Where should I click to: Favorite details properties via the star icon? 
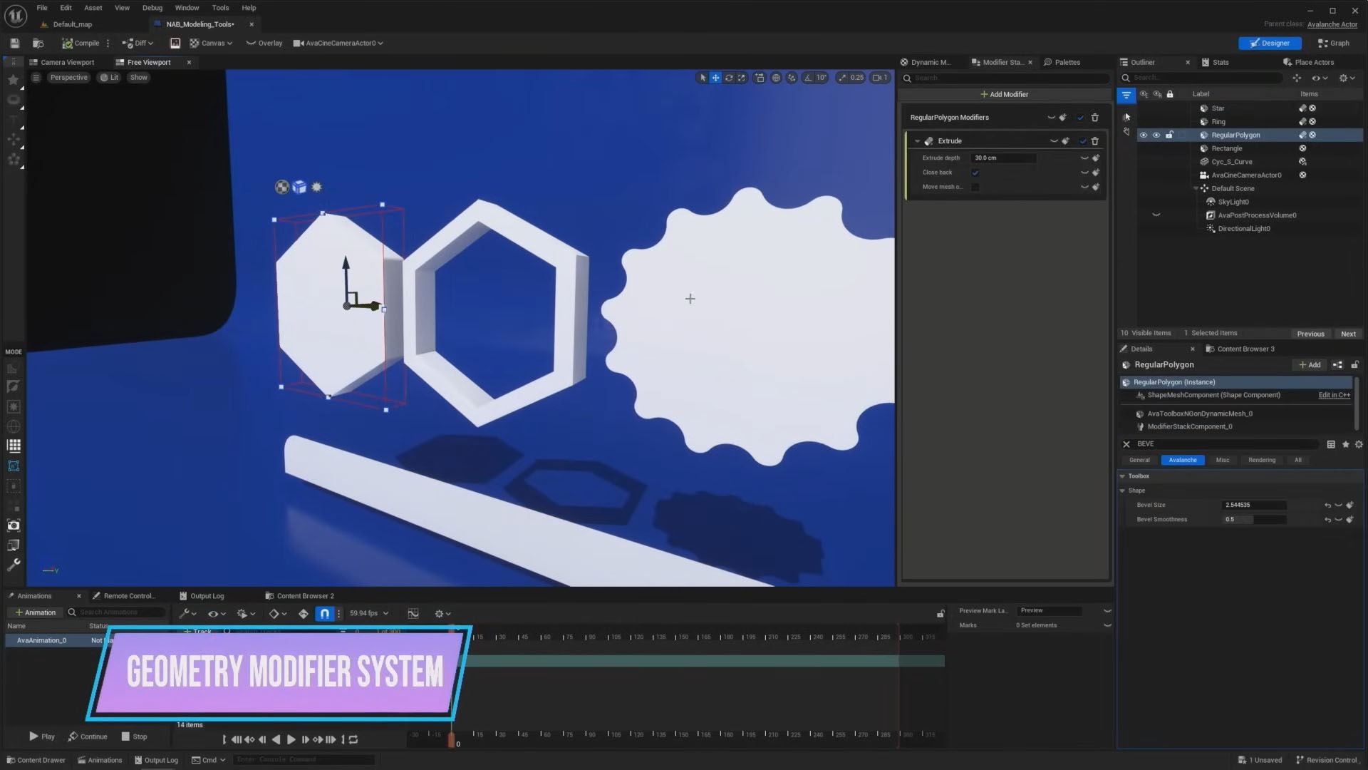(1345, 444)
